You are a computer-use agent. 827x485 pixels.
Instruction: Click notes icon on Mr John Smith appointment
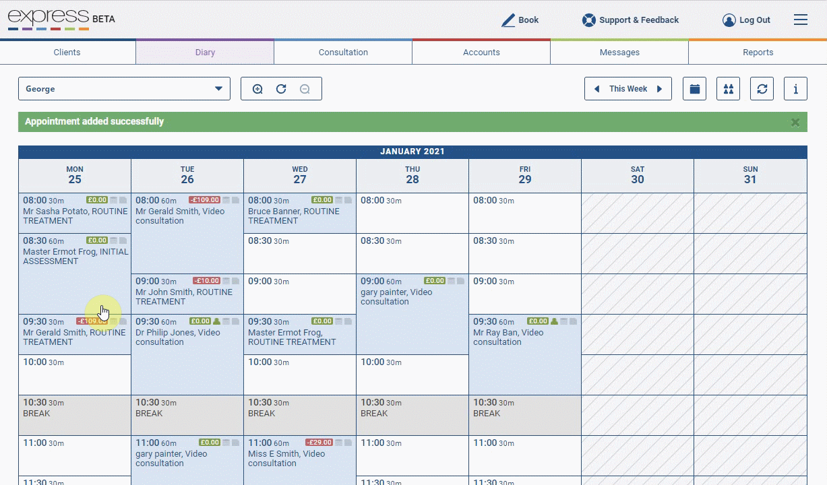[226, 281]
